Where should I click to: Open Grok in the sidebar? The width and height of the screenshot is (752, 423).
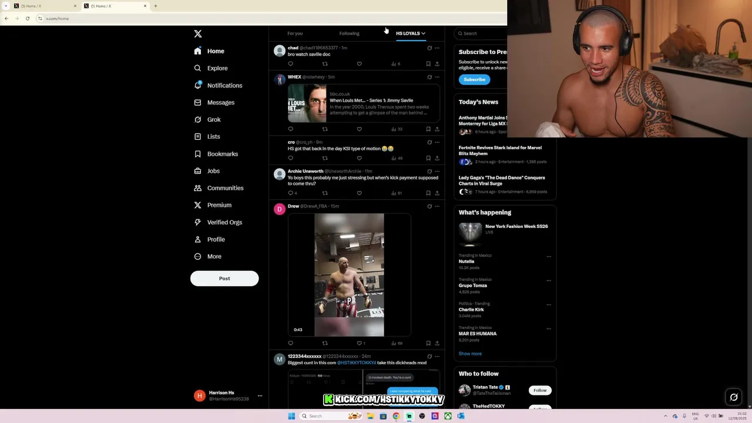207,119
